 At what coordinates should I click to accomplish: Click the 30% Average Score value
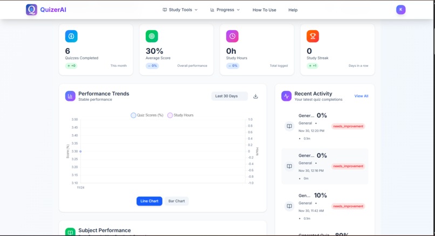[154, 51]
